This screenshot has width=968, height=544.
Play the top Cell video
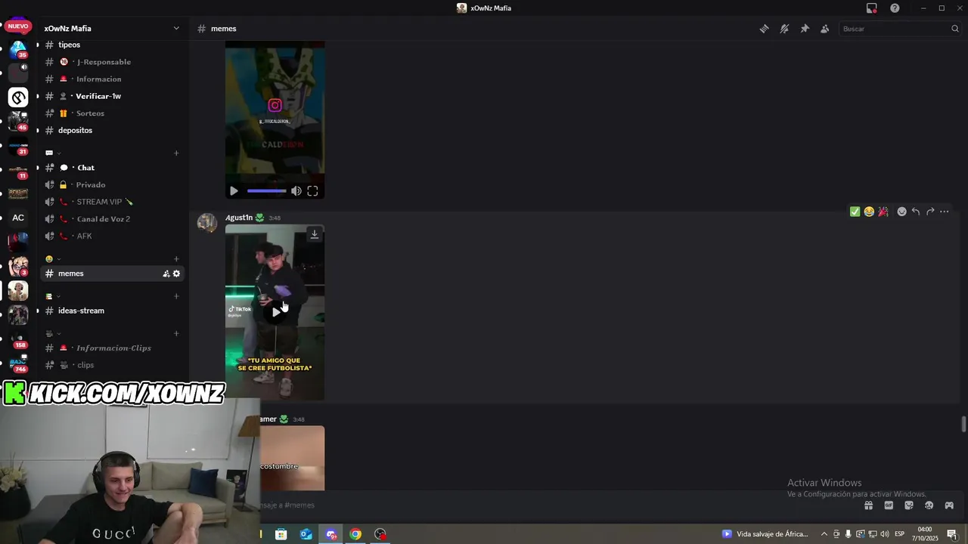(234, 191)
